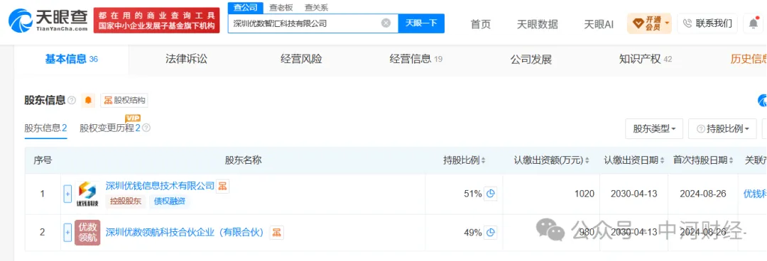The height and width of the screenshot is (261, 767).
Task: Click the 1020 capital amount cell
Action: click(585, 194)
